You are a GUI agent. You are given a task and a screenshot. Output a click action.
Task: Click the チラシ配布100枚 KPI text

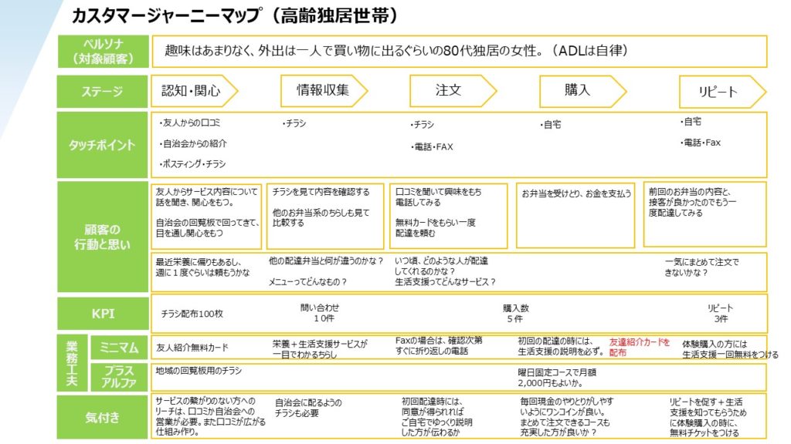pyautogui.click(x=192, y=314)
